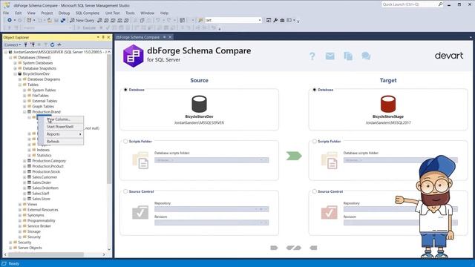Click the swap source and target icon
Image resolution: width=475 pixels, height=267 pixels.
(293, 248)
